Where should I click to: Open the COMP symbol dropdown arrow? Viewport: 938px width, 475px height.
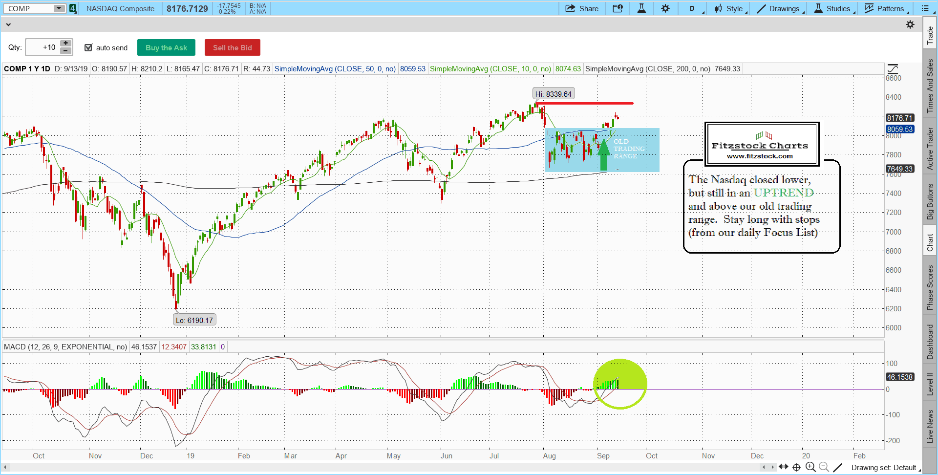click(x=59, y=8)
